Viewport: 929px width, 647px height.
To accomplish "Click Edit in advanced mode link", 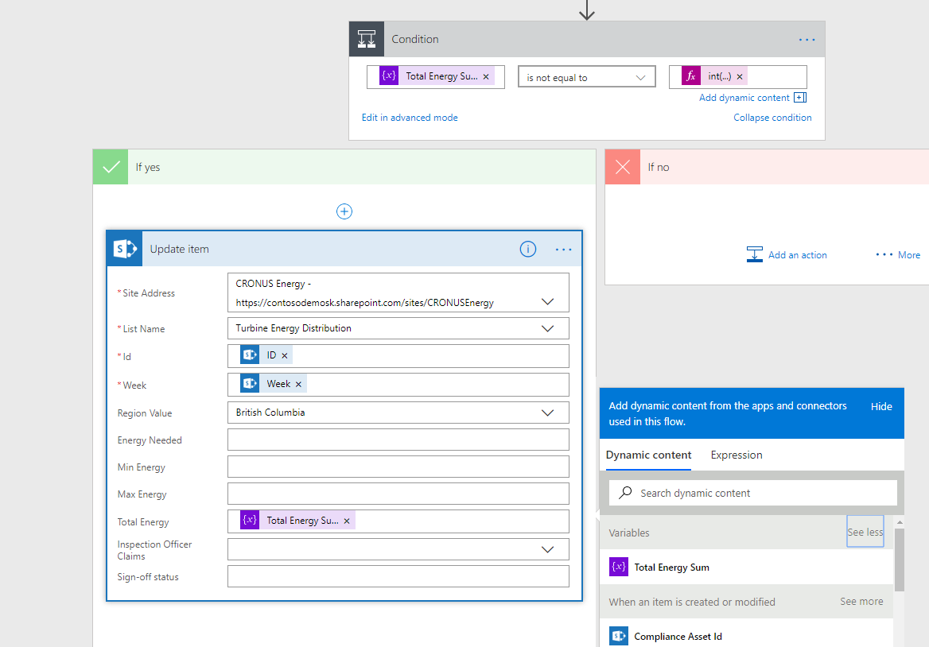I will point(410,118).
